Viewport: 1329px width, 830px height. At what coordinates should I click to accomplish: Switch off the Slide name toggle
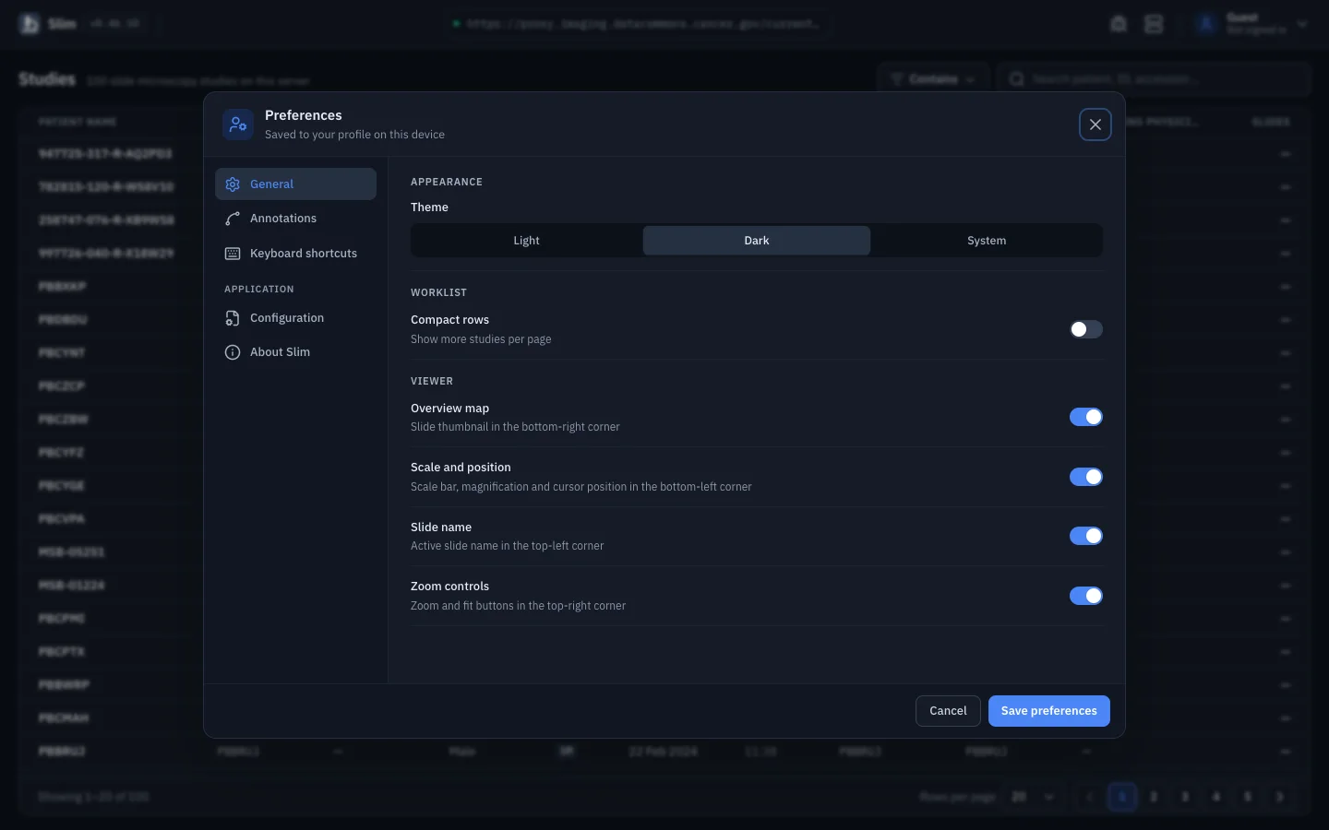click(1086, 536)
